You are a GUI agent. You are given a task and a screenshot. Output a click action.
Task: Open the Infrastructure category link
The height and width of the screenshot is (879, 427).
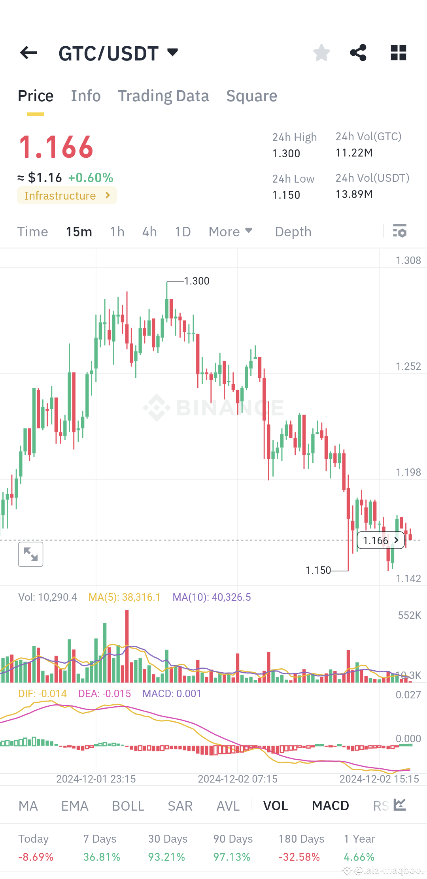coord(66,195)
